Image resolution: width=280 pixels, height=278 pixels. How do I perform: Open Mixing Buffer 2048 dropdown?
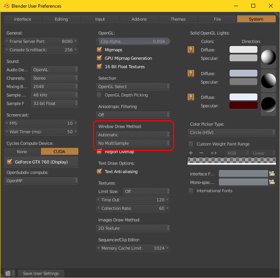click(54, 87)
